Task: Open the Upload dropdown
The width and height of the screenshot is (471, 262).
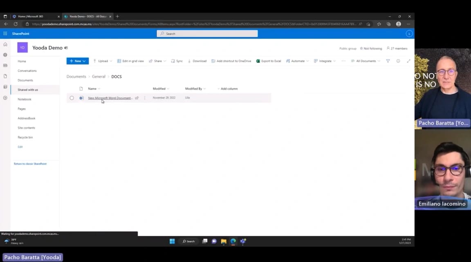Action: pos(102,61)
